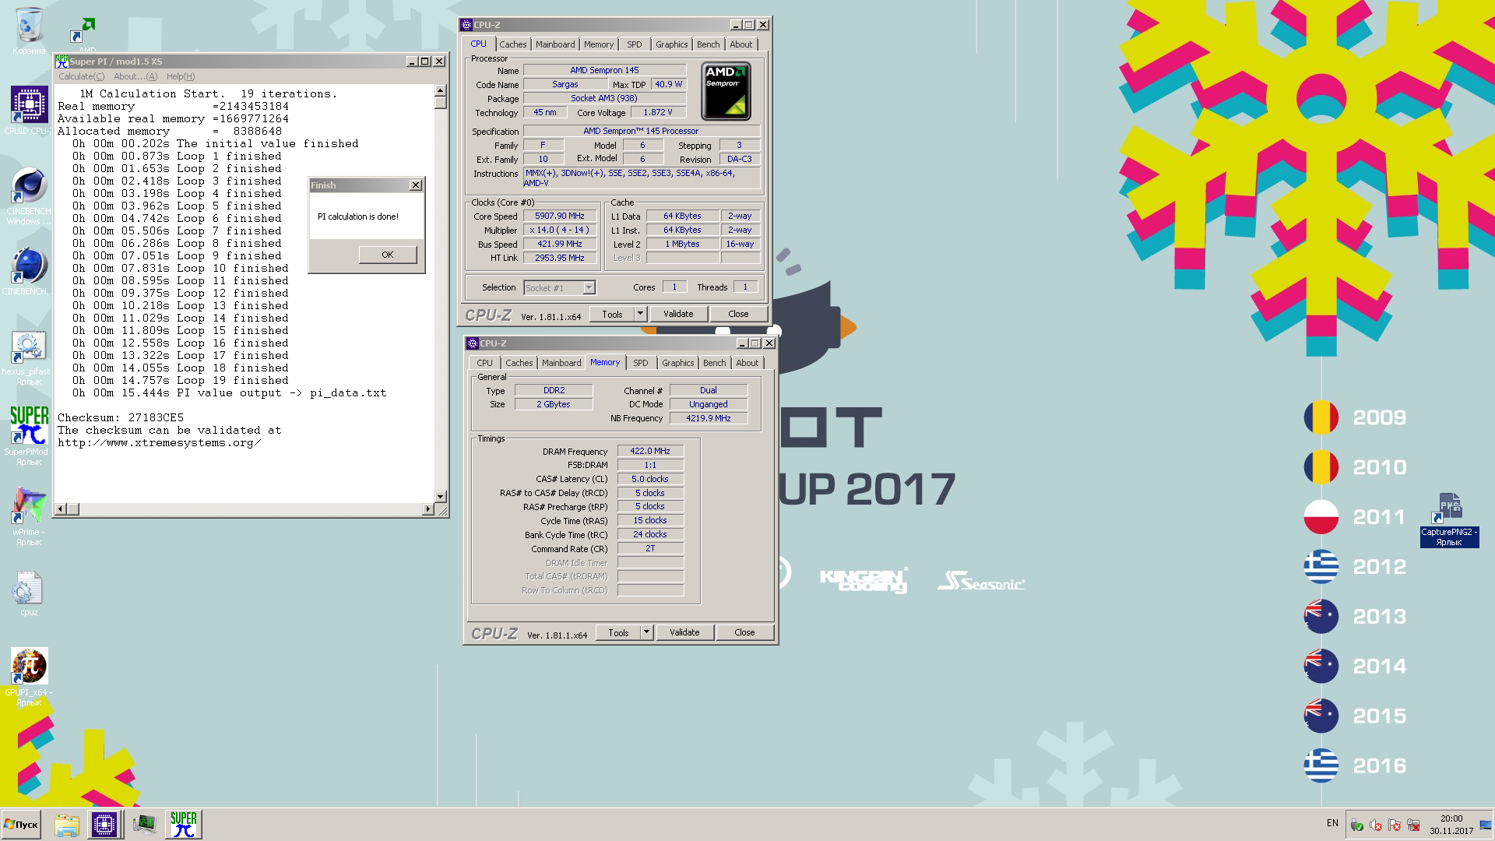Screen dimensions: 1495x841
Task: Select Mainboard tab in upper CPU-Z window
Action: (555, 44)
